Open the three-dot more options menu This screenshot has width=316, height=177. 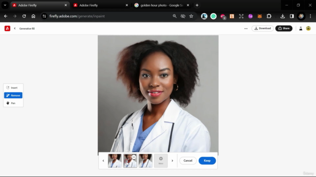pos(246,29)
